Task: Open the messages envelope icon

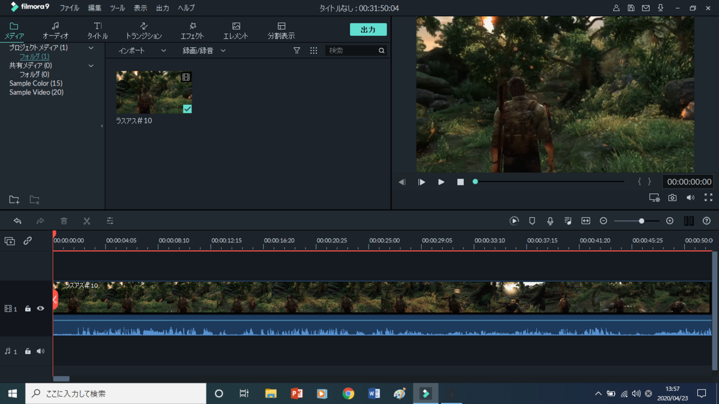Action: [x=646, y=8]
